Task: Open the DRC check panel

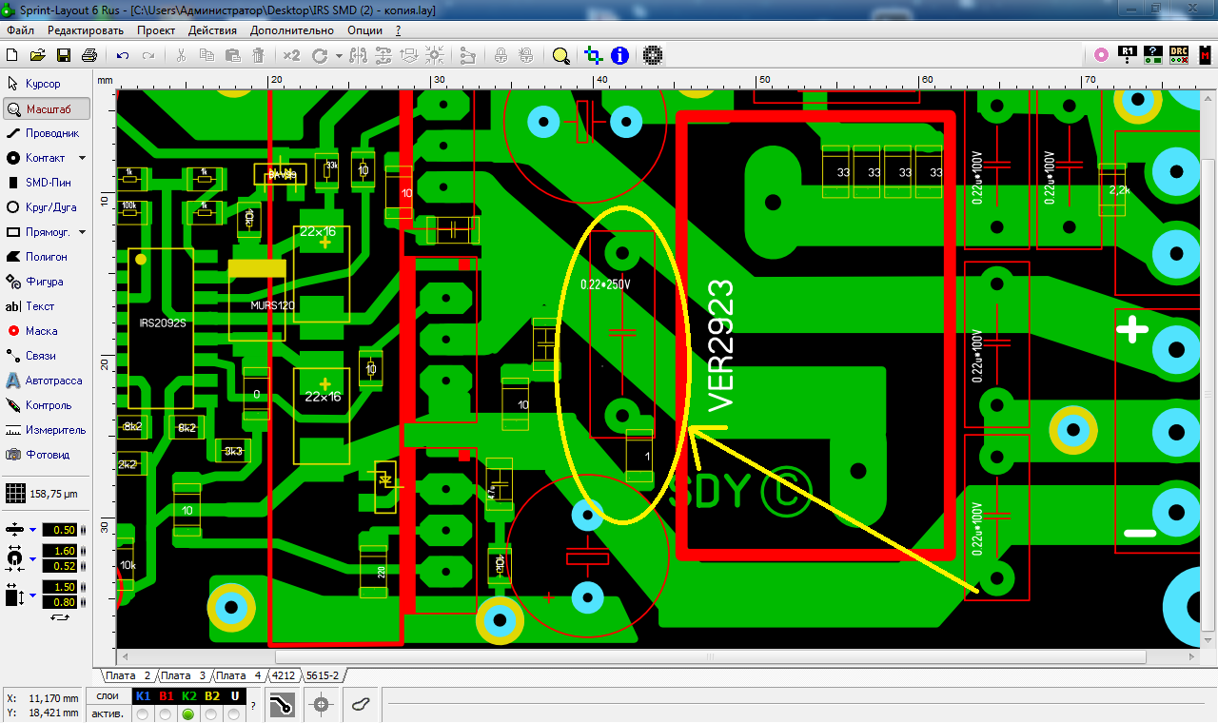Action: coord(1178,55)
